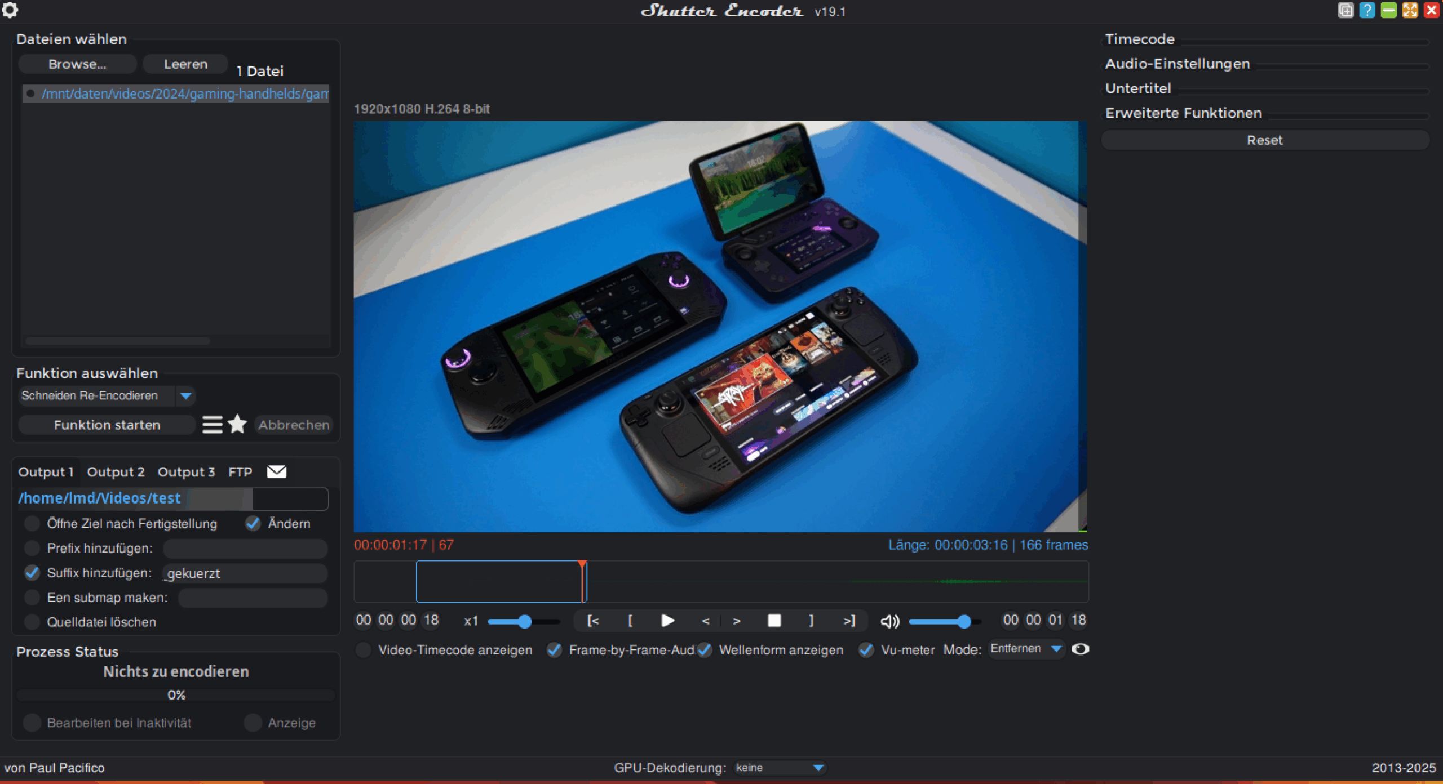This screenshot has height=784, width=1443.
Task: Click the play button in the player
Action: [x=667, y=621]
